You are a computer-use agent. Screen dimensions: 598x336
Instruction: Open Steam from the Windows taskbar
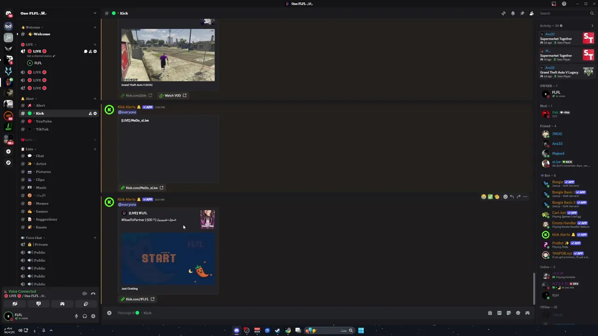(278, 330)
